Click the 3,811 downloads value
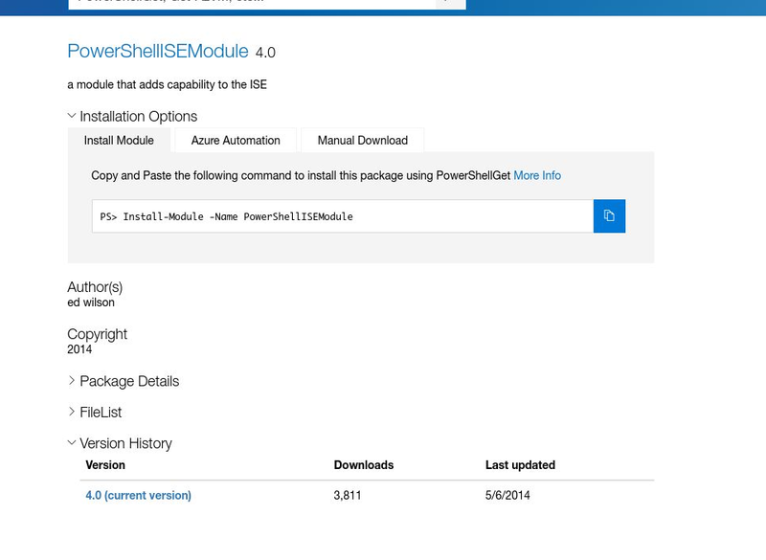Screen dimensions: 766x560 [x=348, y=495]
